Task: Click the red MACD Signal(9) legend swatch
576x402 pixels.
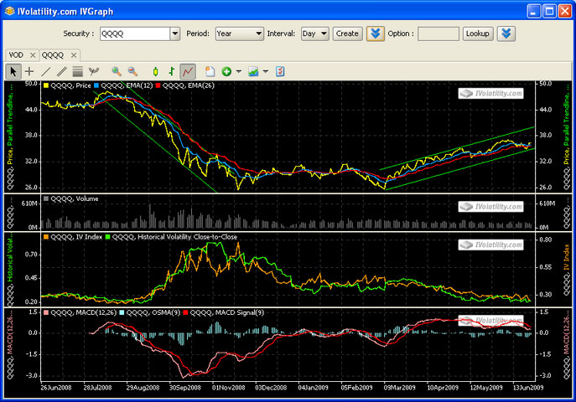Action: 185,312
